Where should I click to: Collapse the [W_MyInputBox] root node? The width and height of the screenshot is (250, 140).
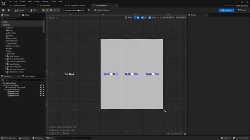pyautogui.click(x=2, y=83)
